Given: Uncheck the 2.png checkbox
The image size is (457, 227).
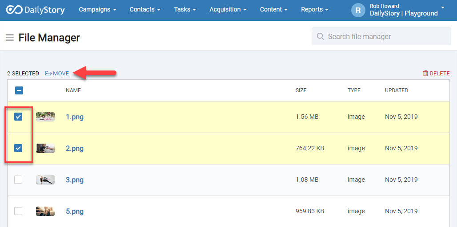Looking at the screenshot, I should [x=18, y=148].
